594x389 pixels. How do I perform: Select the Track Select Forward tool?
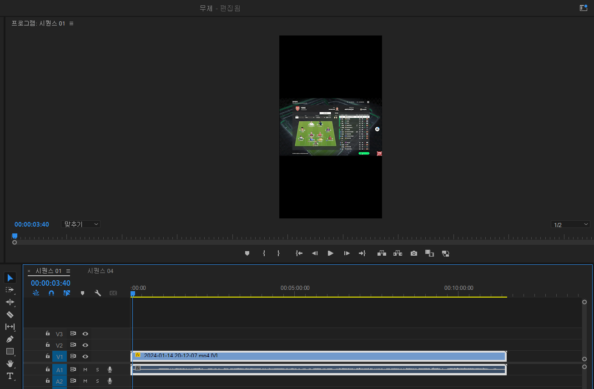pos(10,290)
